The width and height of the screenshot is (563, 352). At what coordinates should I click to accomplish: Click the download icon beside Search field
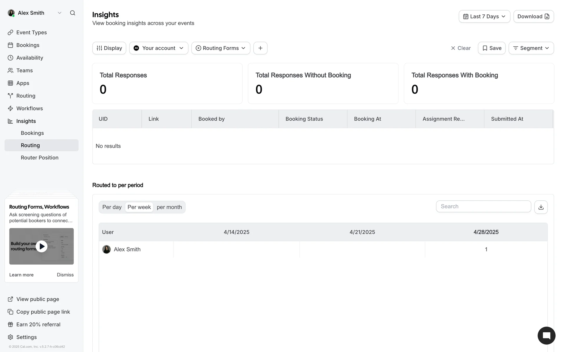tap(541, 207)
